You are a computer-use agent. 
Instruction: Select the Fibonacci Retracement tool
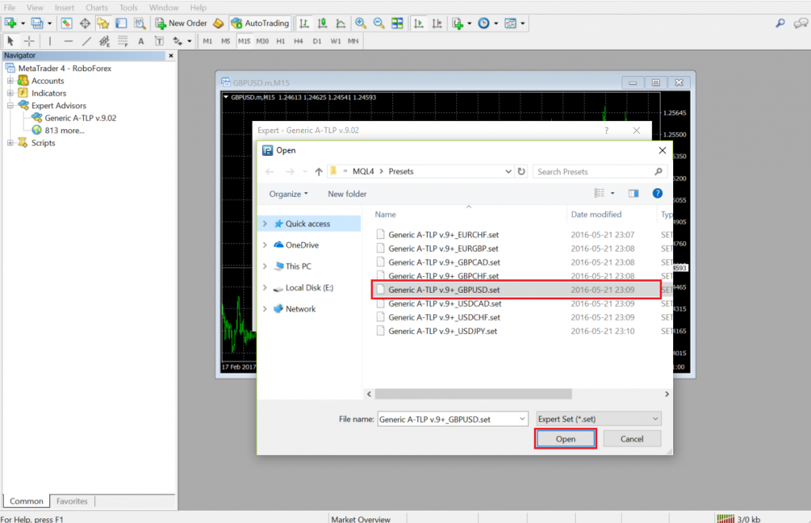pyautogui.click(x=123, y=41)
